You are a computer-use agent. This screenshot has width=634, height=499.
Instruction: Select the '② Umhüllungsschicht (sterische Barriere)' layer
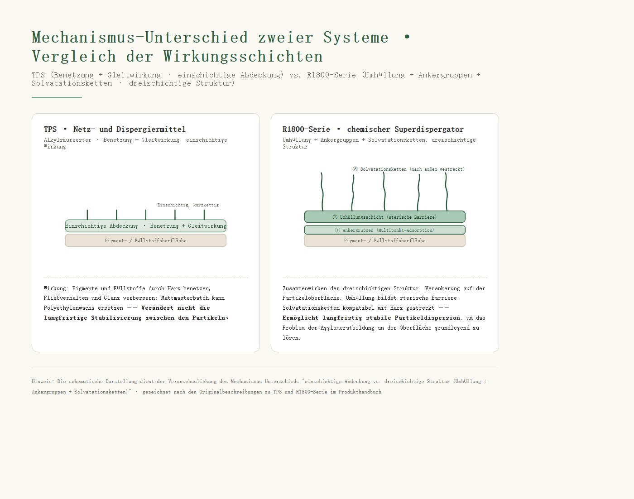point(385,217)
